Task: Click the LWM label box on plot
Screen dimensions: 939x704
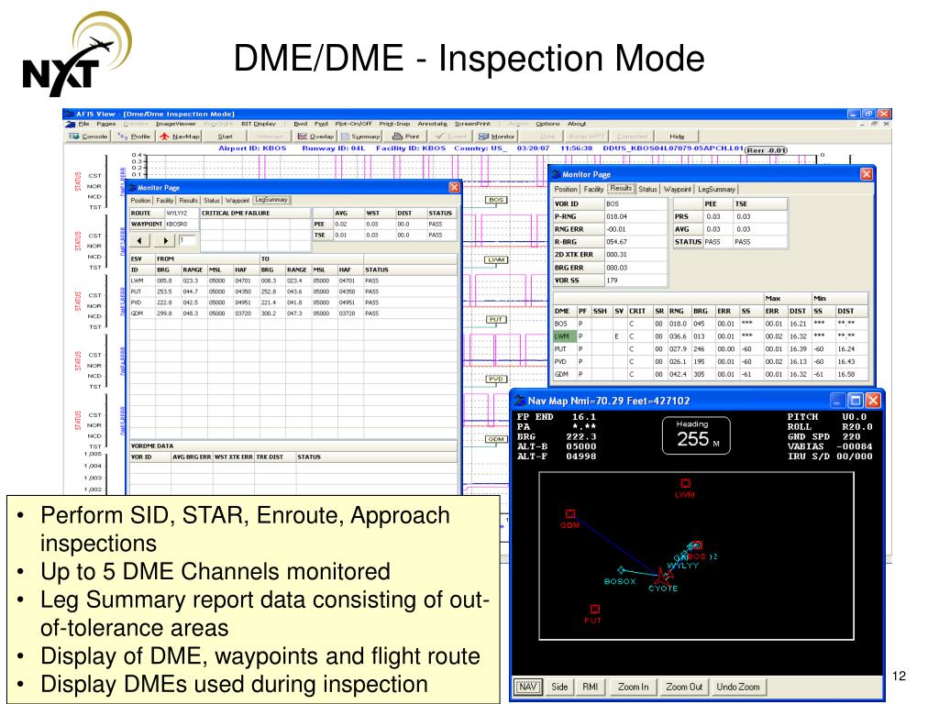Action: [496, 259]
